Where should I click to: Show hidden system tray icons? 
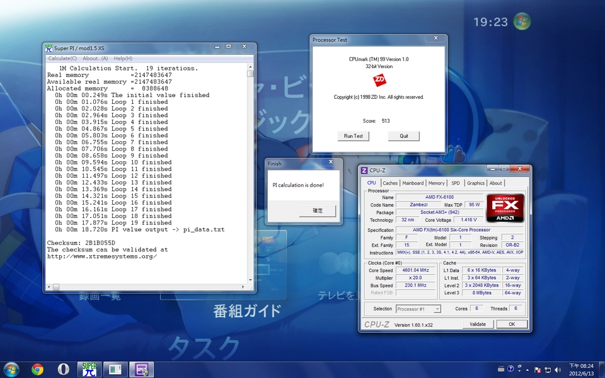click(527, 370)
